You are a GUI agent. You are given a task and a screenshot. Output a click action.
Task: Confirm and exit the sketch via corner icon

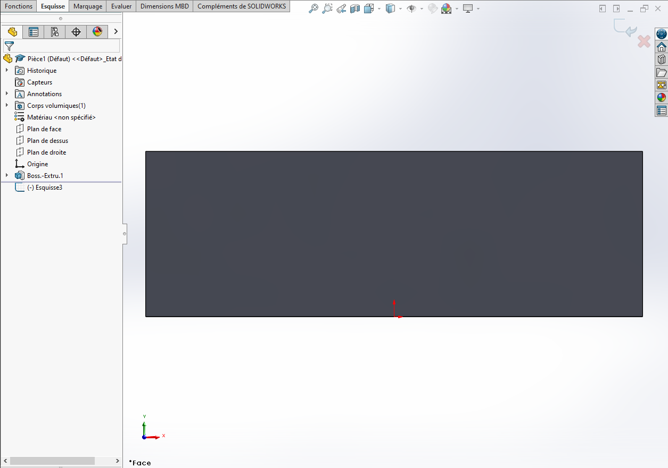(625, 29)
